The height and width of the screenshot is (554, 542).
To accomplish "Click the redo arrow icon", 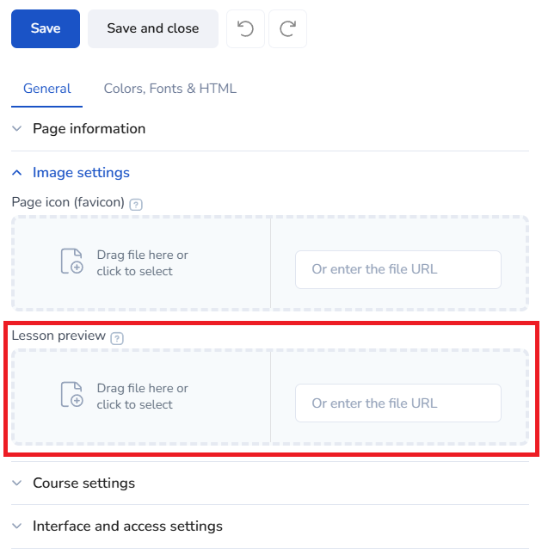I will coord(287,29).
